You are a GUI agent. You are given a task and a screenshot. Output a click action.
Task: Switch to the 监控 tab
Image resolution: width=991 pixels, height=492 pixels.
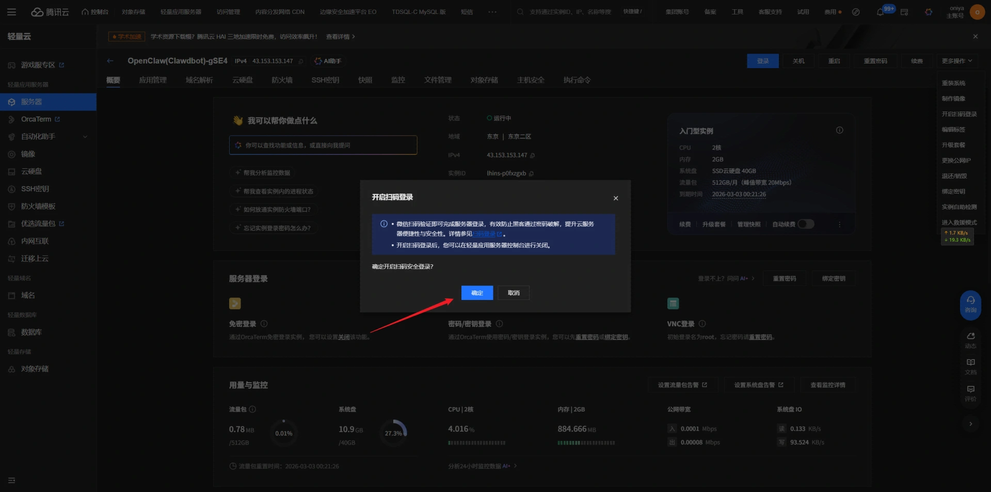point(398,80)
